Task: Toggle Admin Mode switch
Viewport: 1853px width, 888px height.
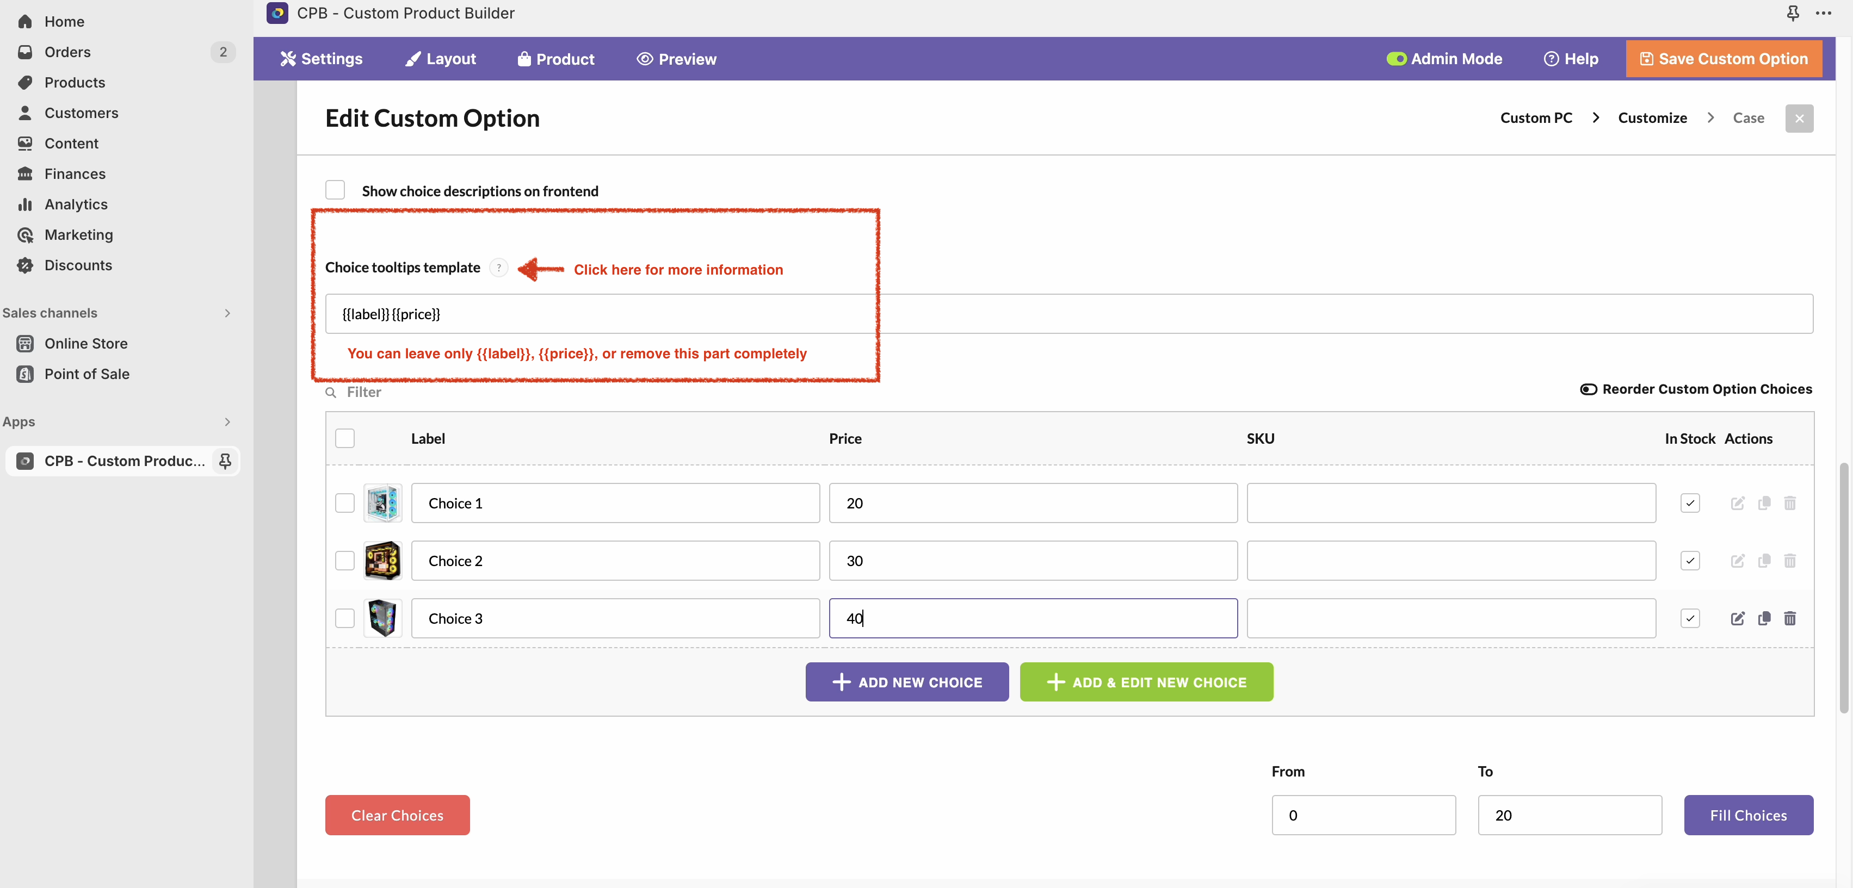Action: click(1396, 59)
